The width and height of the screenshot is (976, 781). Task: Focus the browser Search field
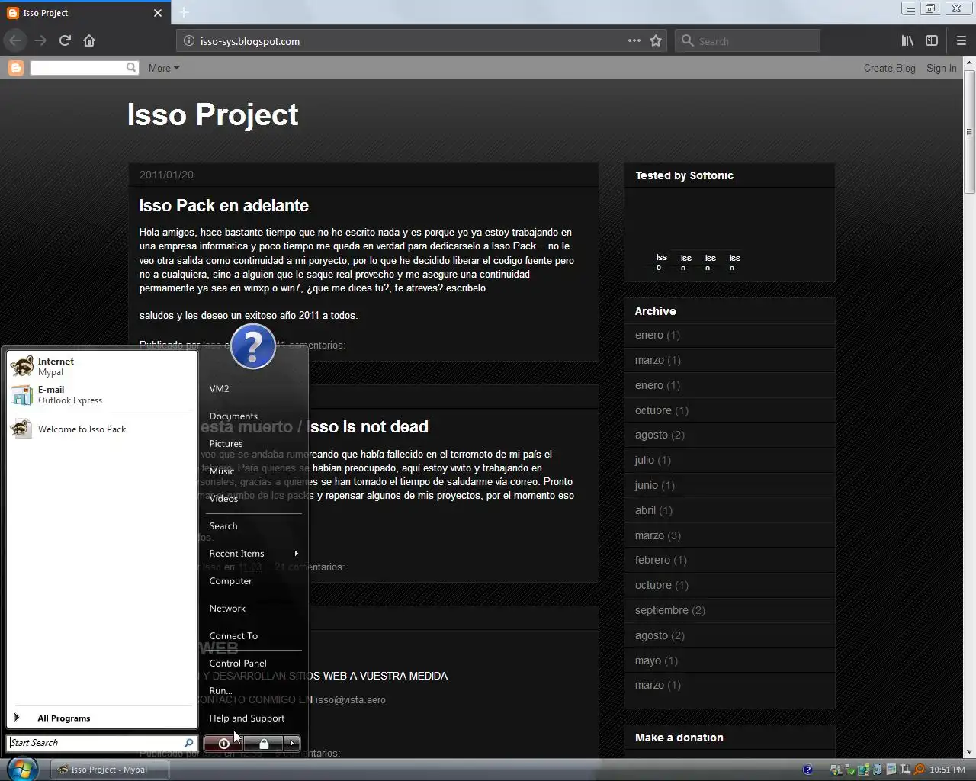[747, 41]
